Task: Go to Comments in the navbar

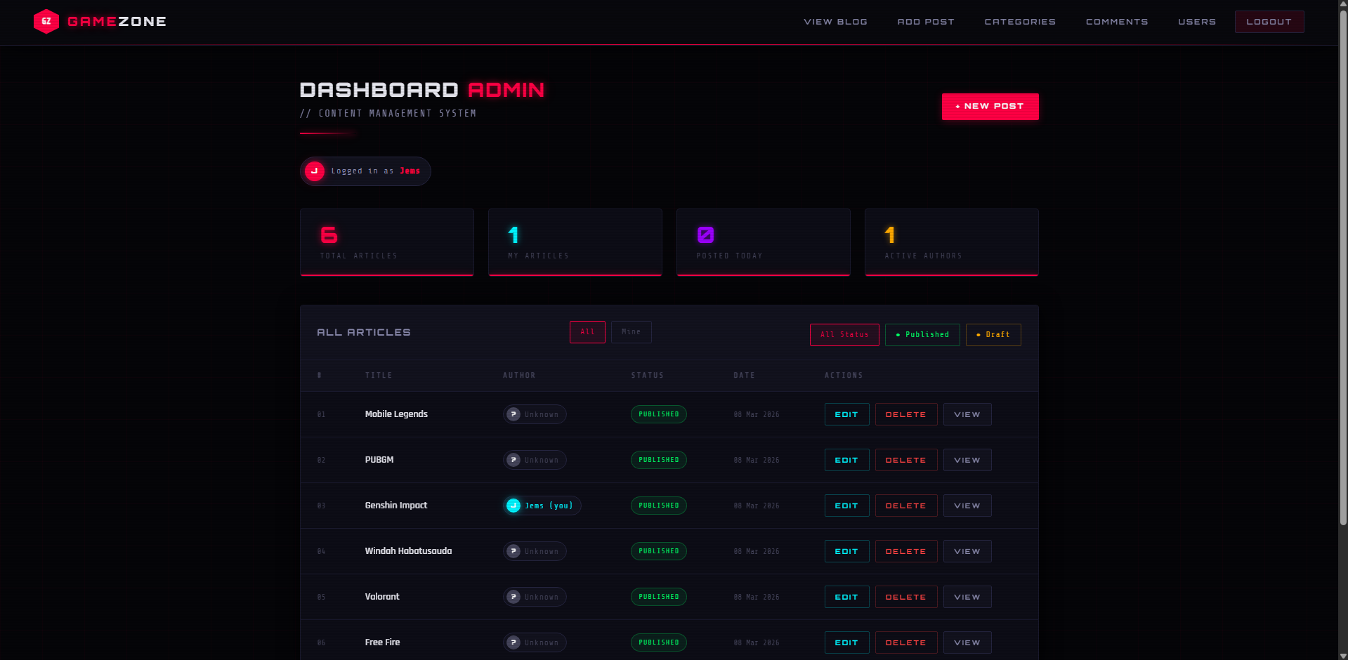Action: [1117, 22]
